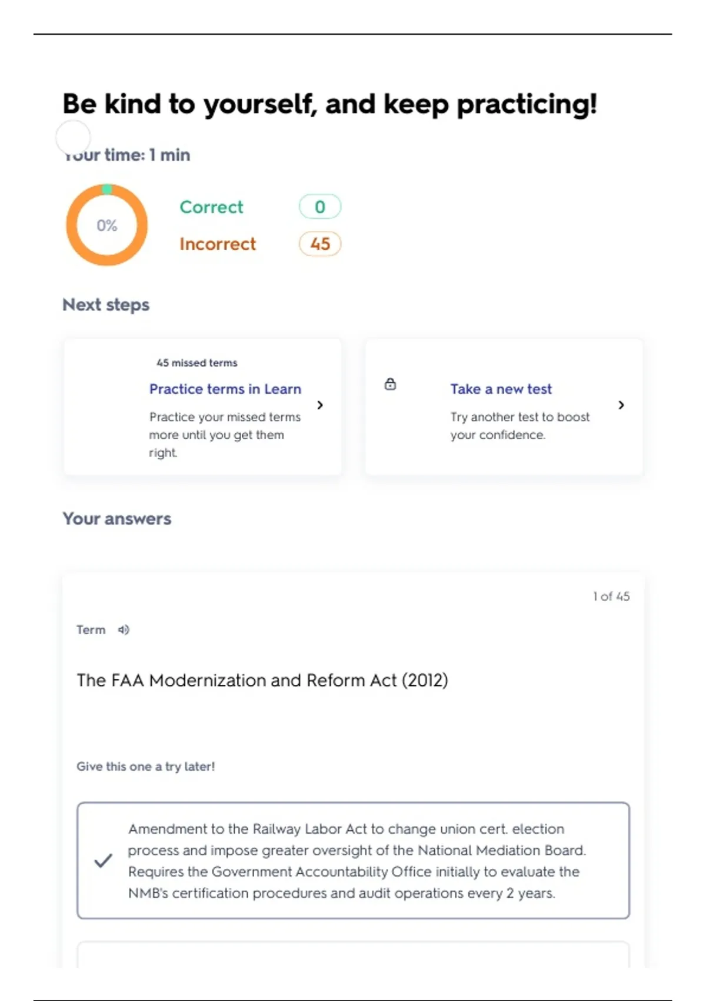
Task: Click the FAA Modernization and Reform Act term
Action: pos(262,681)
